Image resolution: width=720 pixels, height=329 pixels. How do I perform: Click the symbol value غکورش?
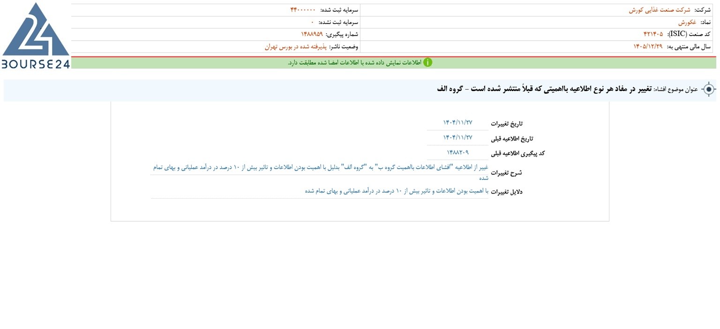tap(687, 22)
